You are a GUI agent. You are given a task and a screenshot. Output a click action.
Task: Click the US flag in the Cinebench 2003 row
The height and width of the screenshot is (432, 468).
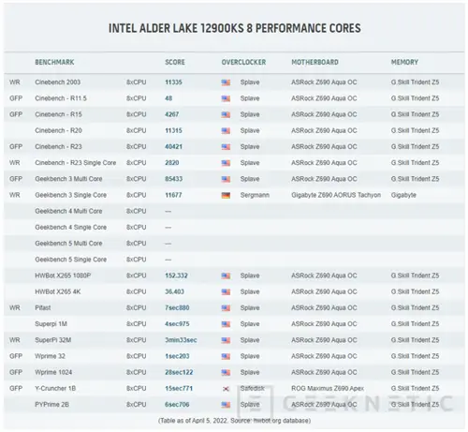click(x=226, y=82)
